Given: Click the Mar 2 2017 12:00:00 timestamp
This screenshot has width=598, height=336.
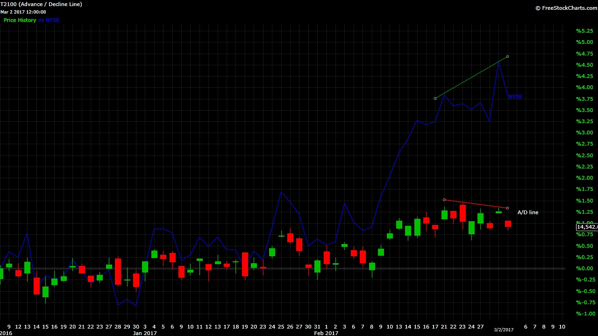Looking at the screenshot, I should [x=23, y=12].
